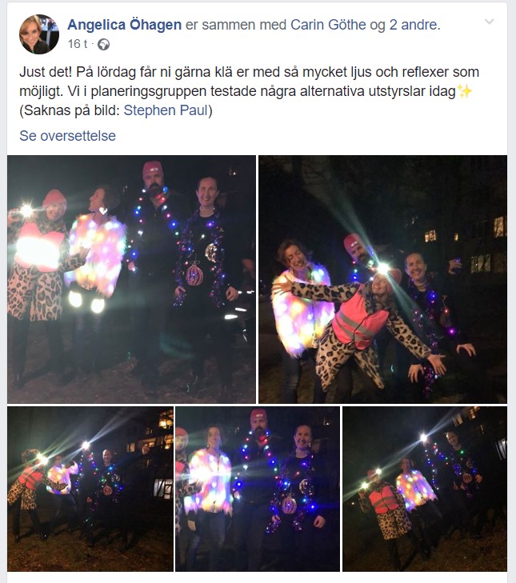Click the sparkles emoji after 'idag'
Image resolution: width=516 pixels, height=583 pixels.
(x=464, y=91)
